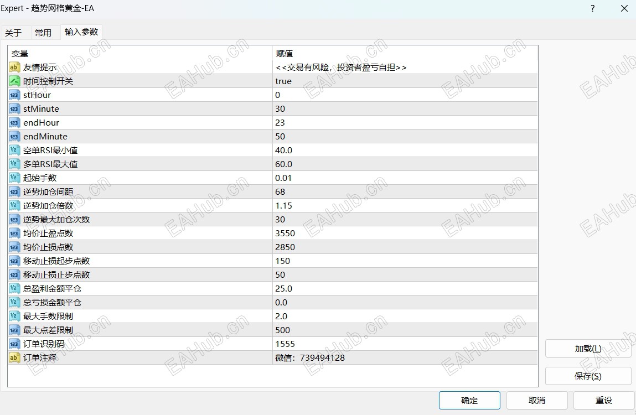Select the 最大点差限制 value 500
The width and height of the screenshot is (636, 415).
point(282,330)
